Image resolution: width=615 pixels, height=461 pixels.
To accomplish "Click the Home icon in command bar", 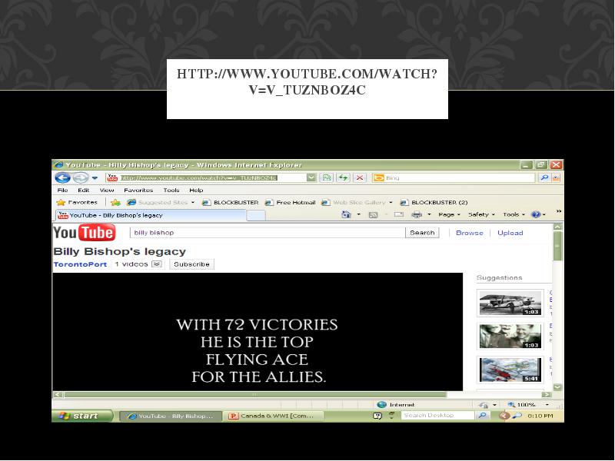I will coord(346,214).
